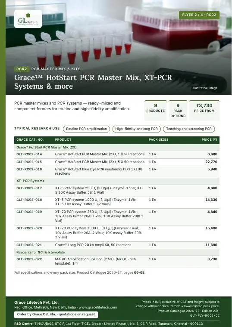
Task: Click the price 11,690
Action: (x=211, y=245)
